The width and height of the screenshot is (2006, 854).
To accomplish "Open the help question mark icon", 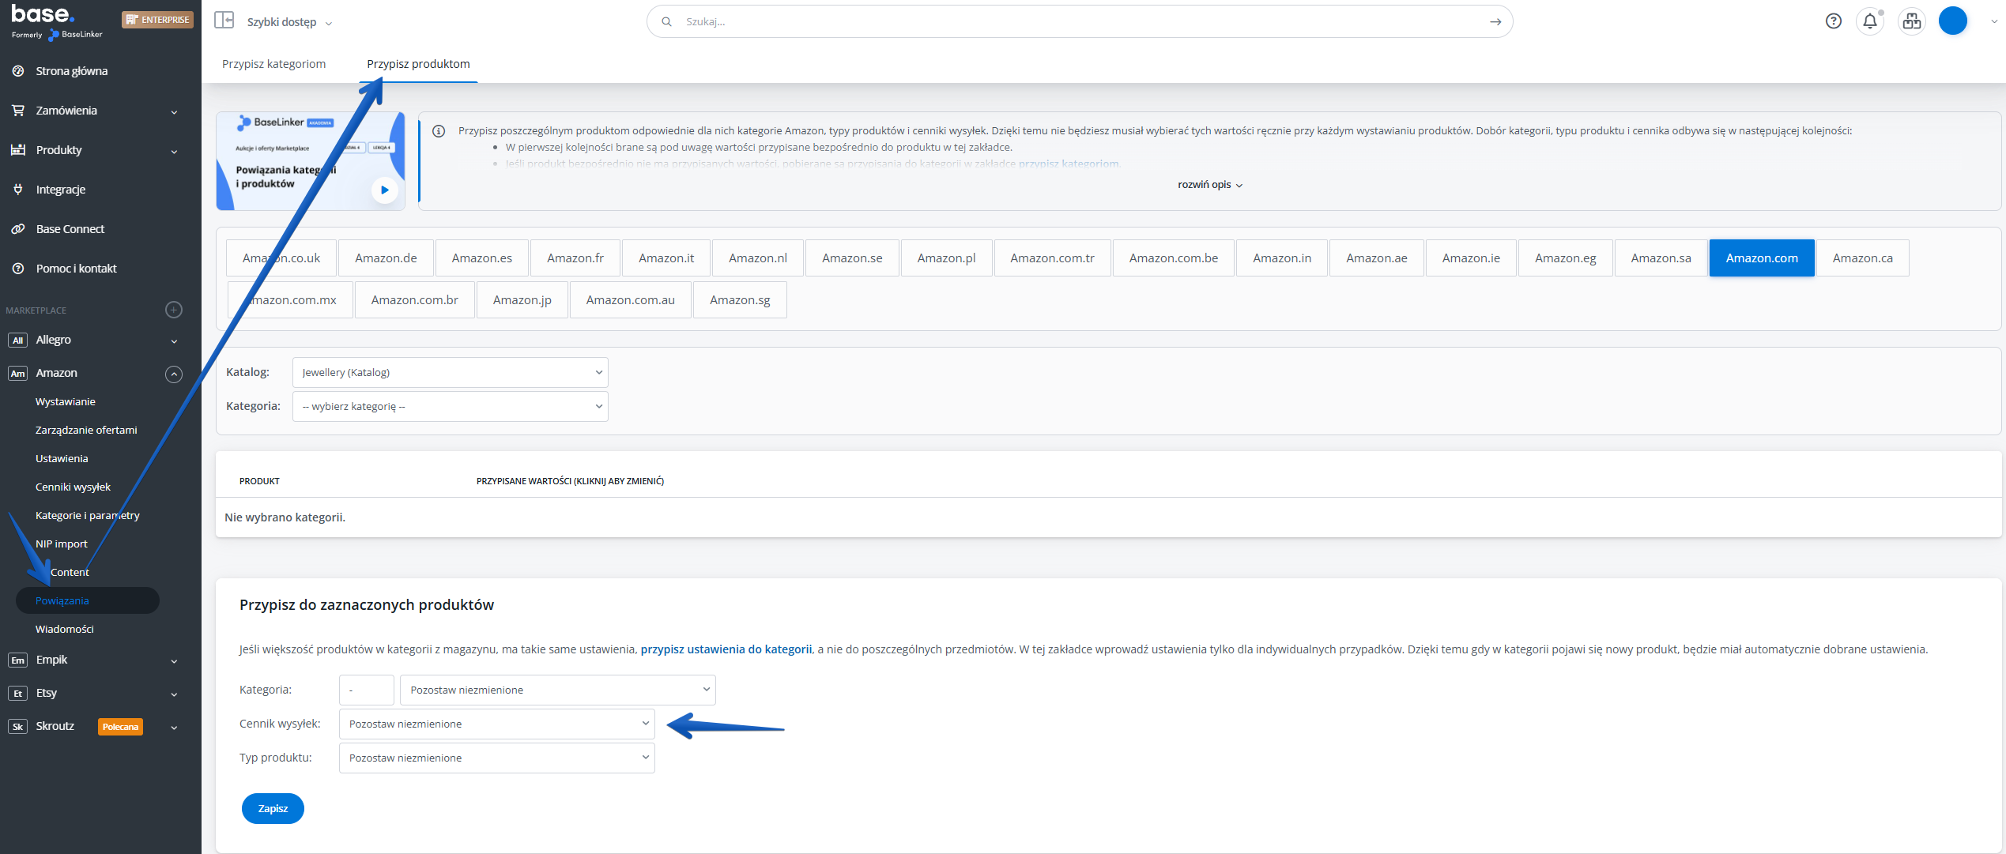I will pos(1834,21).
